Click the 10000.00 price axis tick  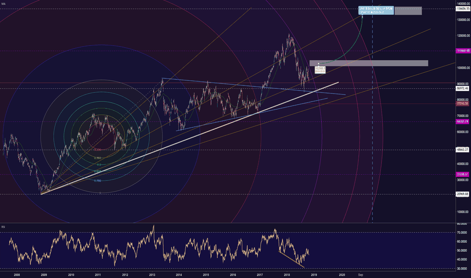coord(463,212)
